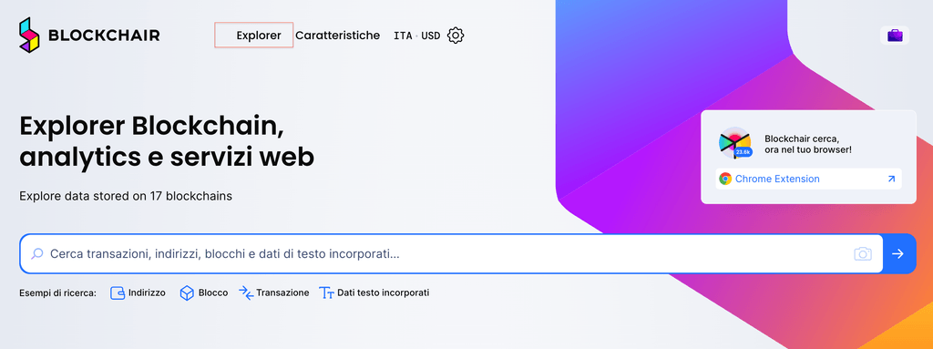The image size is (933, 349).
Task: Choose Dati testo incorporati example
Action: point(374,293)
